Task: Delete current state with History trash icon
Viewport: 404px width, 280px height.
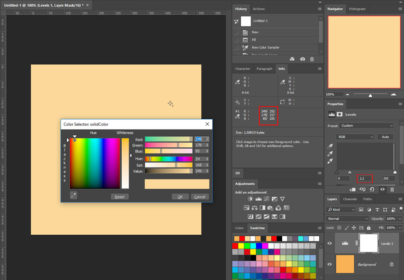Action: (x=312, y=60)
